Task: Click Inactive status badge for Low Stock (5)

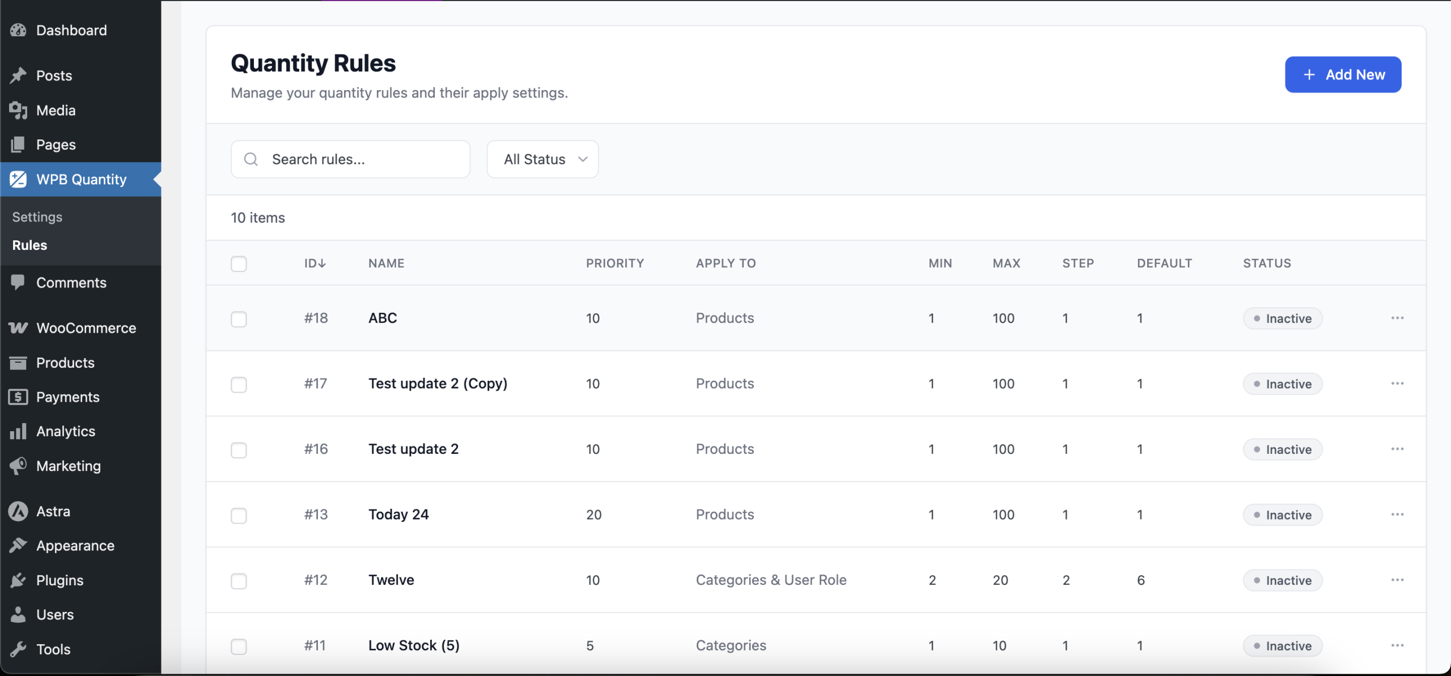Action: click(x=1282, y=646)
